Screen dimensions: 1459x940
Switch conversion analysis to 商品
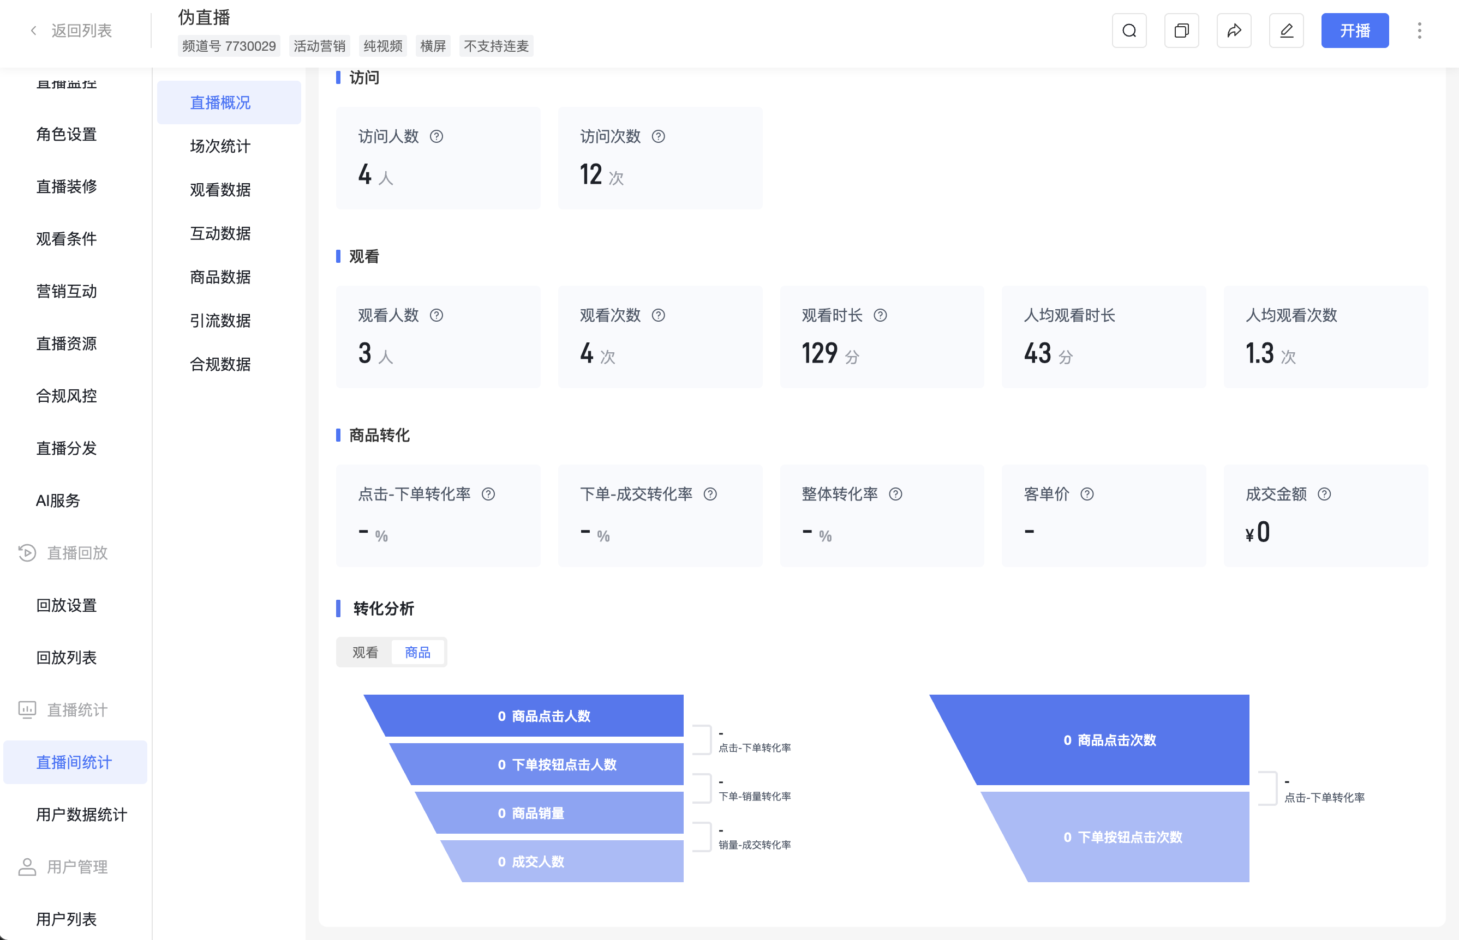click(x=418, y=653)
